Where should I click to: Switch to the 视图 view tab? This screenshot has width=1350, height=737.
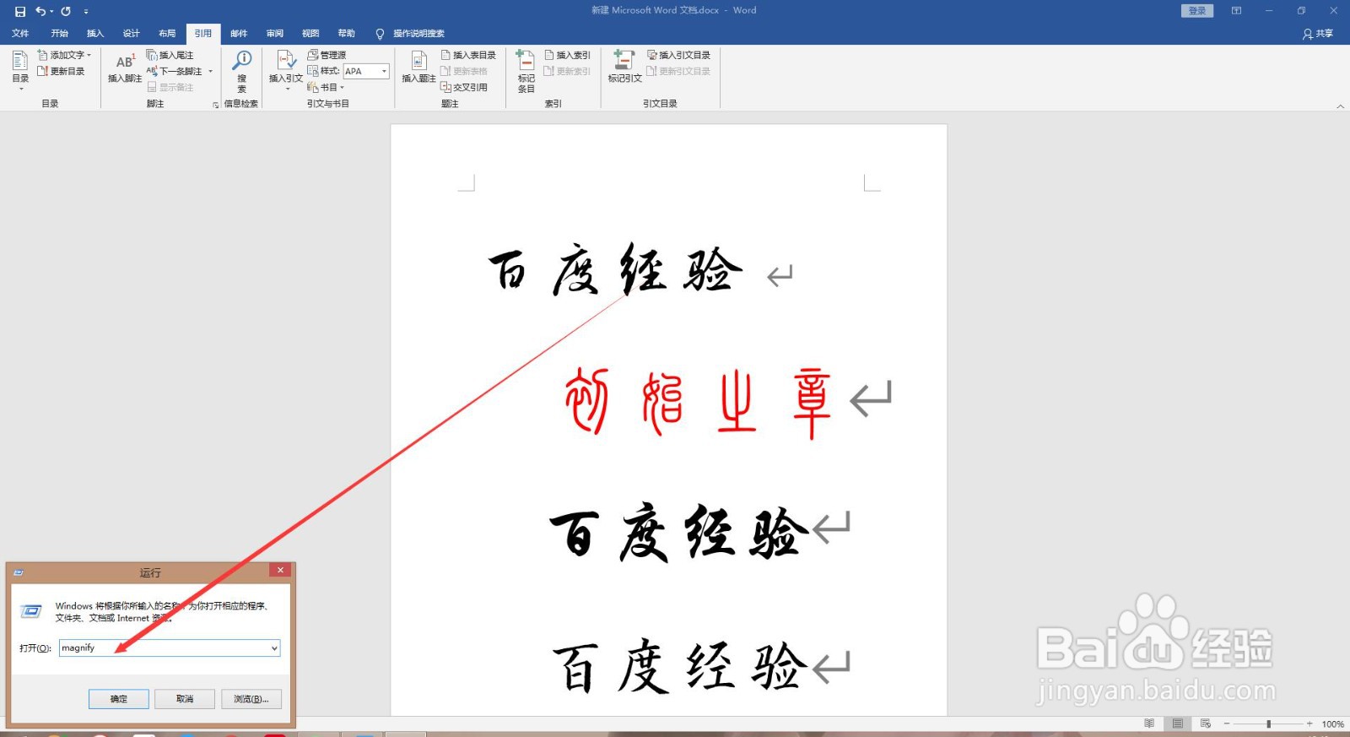tap(310, 33)
